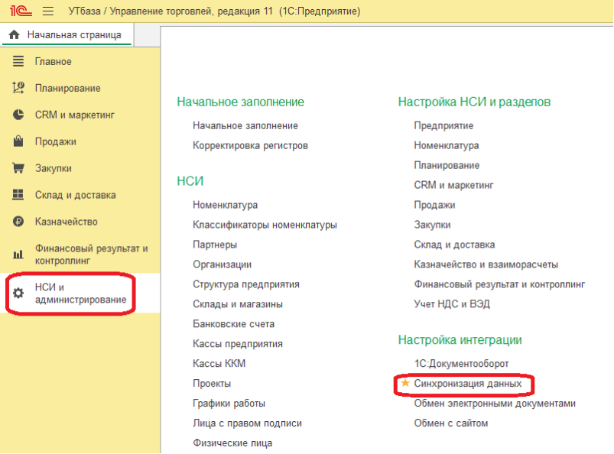Click the Закупки shopping cart icon
Image resolution: width=614 pixels, height=454 pixels.
coord(19,168)
